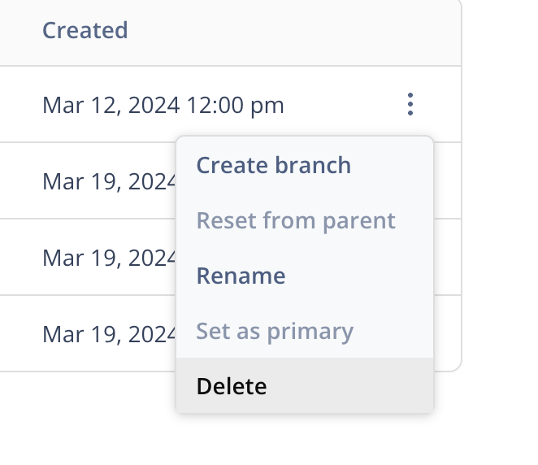This screenshot has width=538, height=465.
Task: Choose Create branch from the context menu
Action: click(274, 165)
